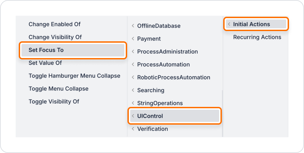Expand the OfflineDatabase chevron arrow
This screenshot has height=153, width=304.
point(133,26)
